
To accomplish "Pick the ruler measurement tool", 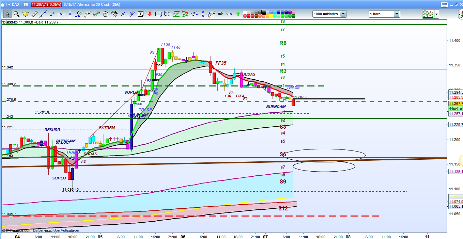I will tap(34, 14).
